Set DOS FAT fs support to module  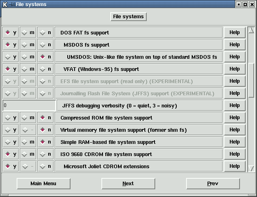[x=28, y=32]
